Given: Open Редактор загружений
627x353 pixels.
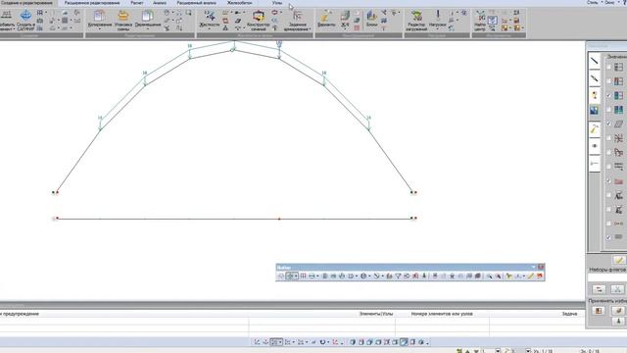Looking at the screenshot, I should point(416,17).
